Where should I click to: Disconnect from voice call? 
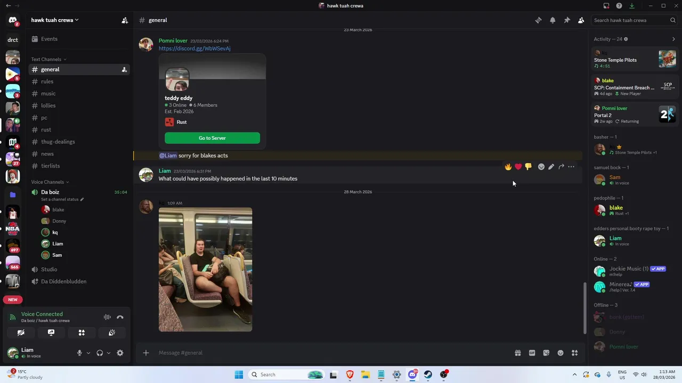tap(120, 317)
